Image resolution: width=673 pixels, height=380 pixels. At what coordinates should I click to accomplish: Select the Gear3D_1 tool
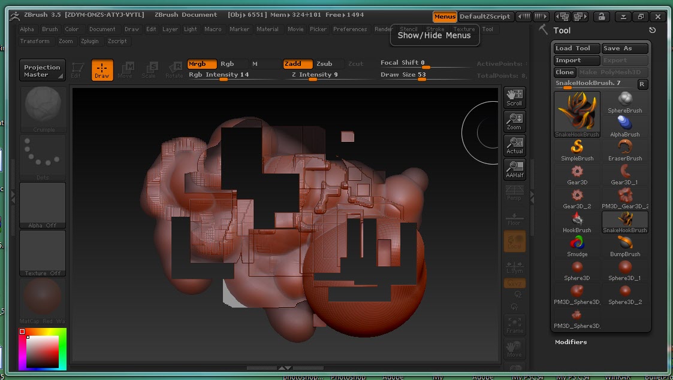click(x=625, y=175)
